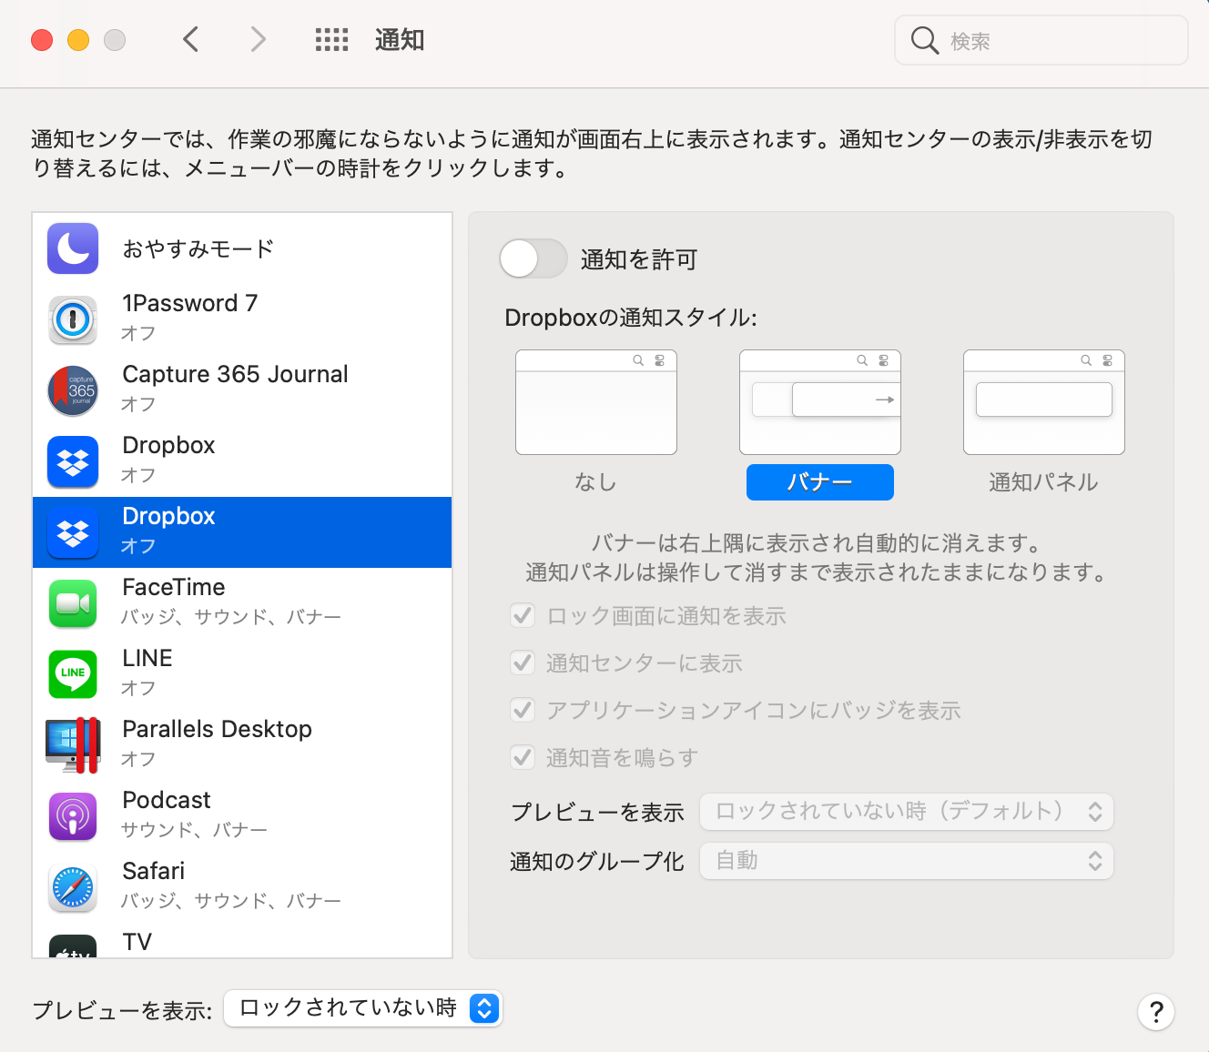Select the Parallels Desktop icon

[72, 744]
